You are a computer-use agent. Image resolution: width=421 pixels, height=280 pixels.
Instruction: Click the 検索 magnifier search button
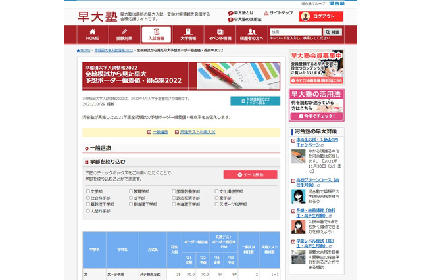tap(332, 32)
